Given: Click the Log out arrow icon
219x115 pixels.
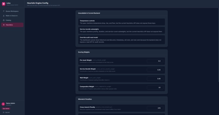Looking at the screenshot, I should pos(4,112).
